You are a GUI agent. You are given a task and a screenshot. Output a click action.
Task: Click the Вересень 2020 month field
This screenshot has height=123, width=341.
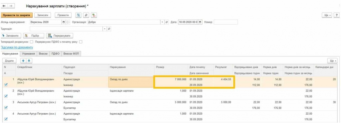tap(46, 22)
